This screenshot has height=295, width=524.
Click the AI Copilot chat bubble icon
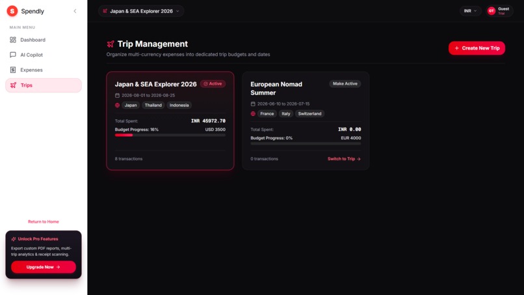point(13,55)
